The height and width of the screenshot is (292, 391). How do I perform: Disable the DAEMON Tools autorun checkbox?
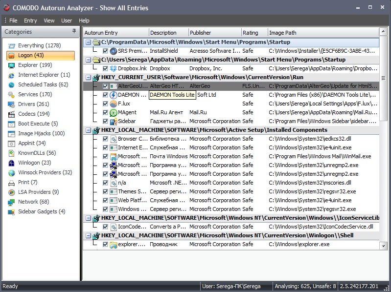[x=105, y=95]
